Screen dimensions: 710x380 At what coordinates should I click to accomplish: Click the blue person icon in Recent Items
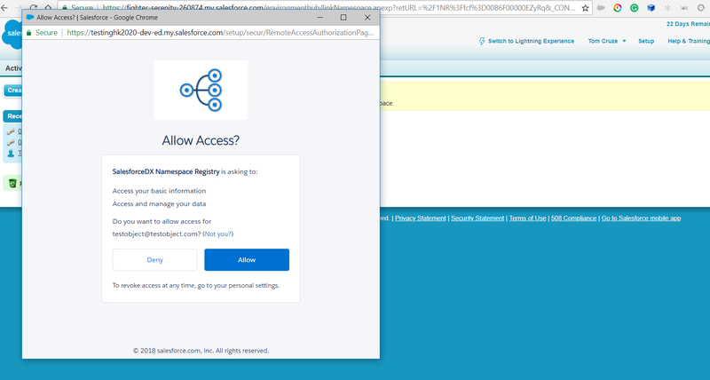point(11,153)
